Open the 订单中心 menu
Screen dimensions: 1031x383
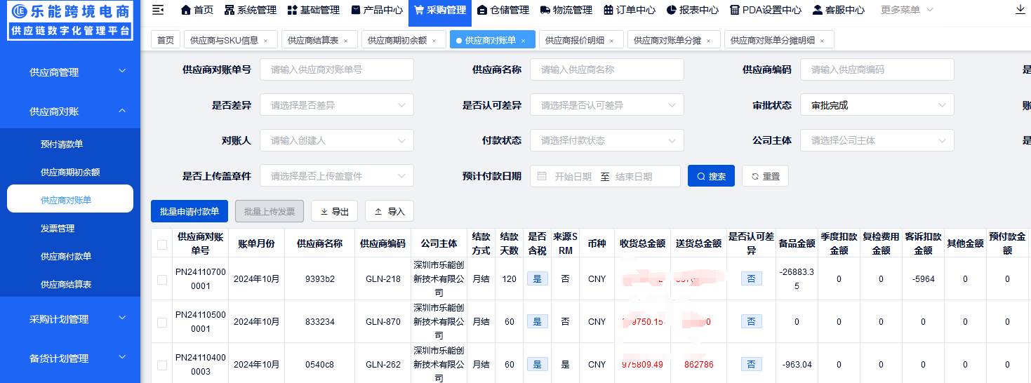pyautogui.click(x=630, y=10)
